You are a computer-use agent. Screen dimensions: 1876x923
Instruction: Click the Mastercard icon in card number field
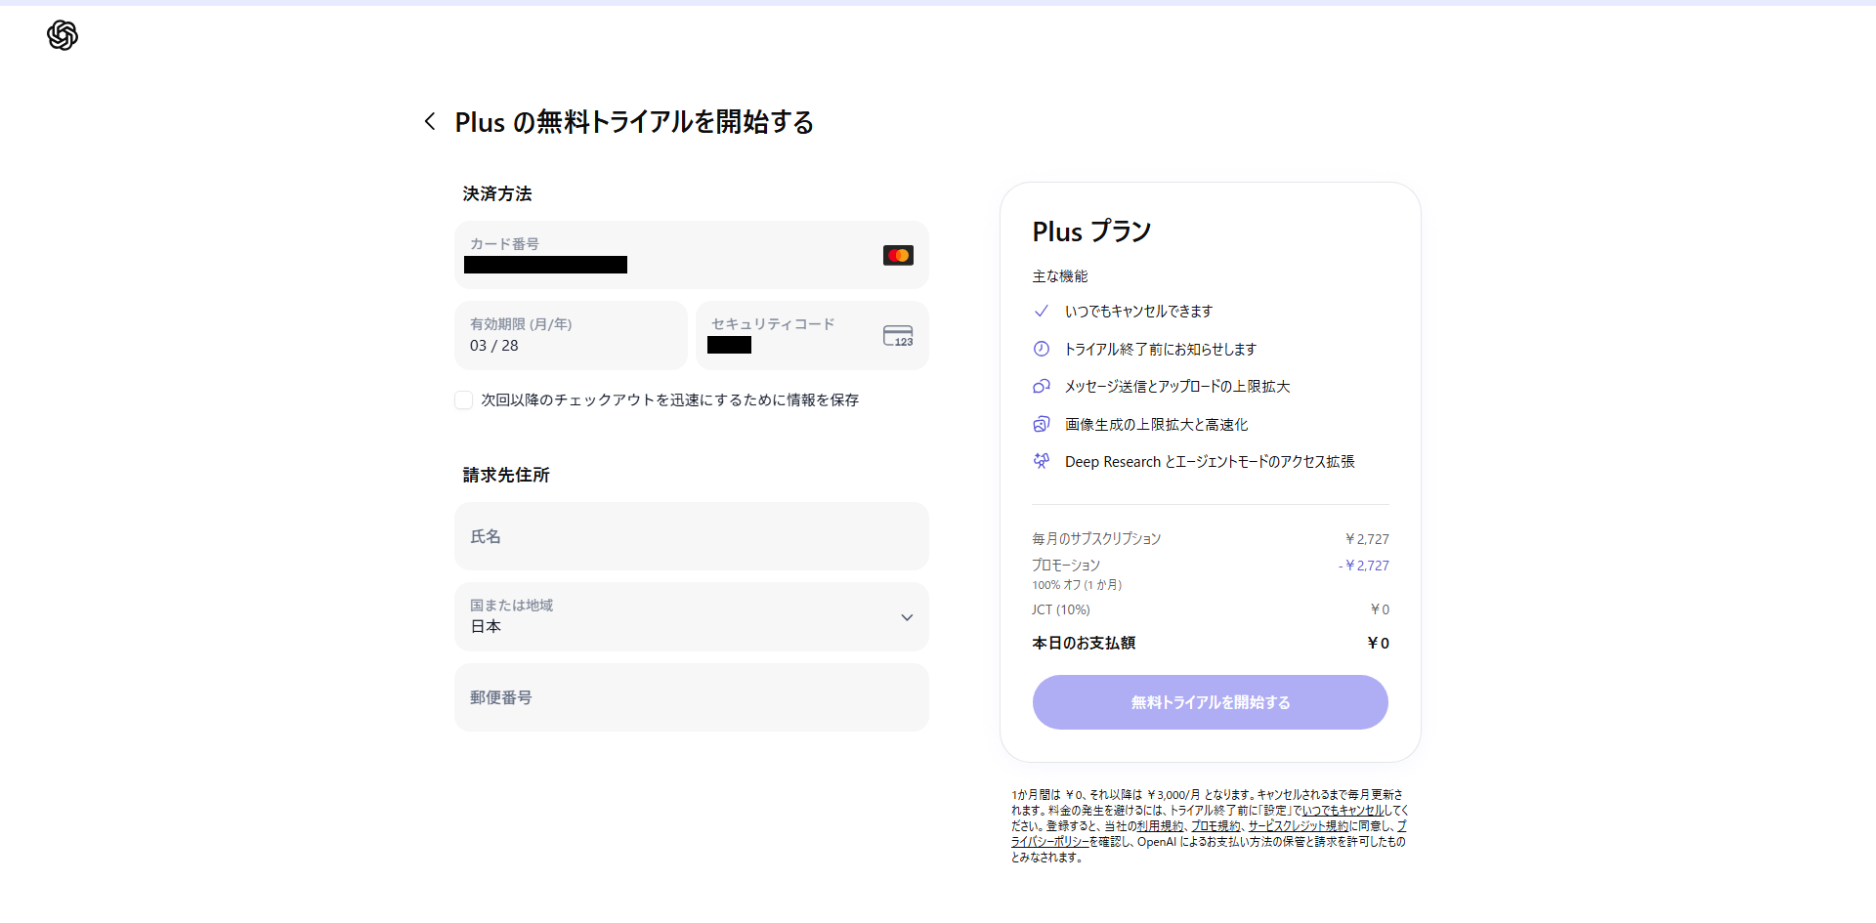coord(898,255)
